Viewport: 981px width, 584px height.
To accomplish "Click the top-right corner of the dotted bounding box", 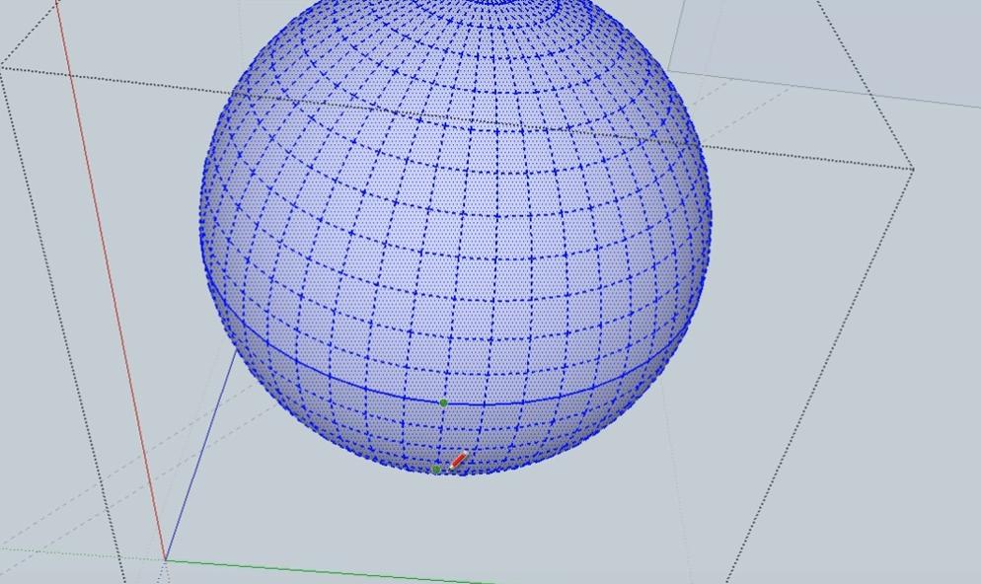I will (x=913, y=169).
